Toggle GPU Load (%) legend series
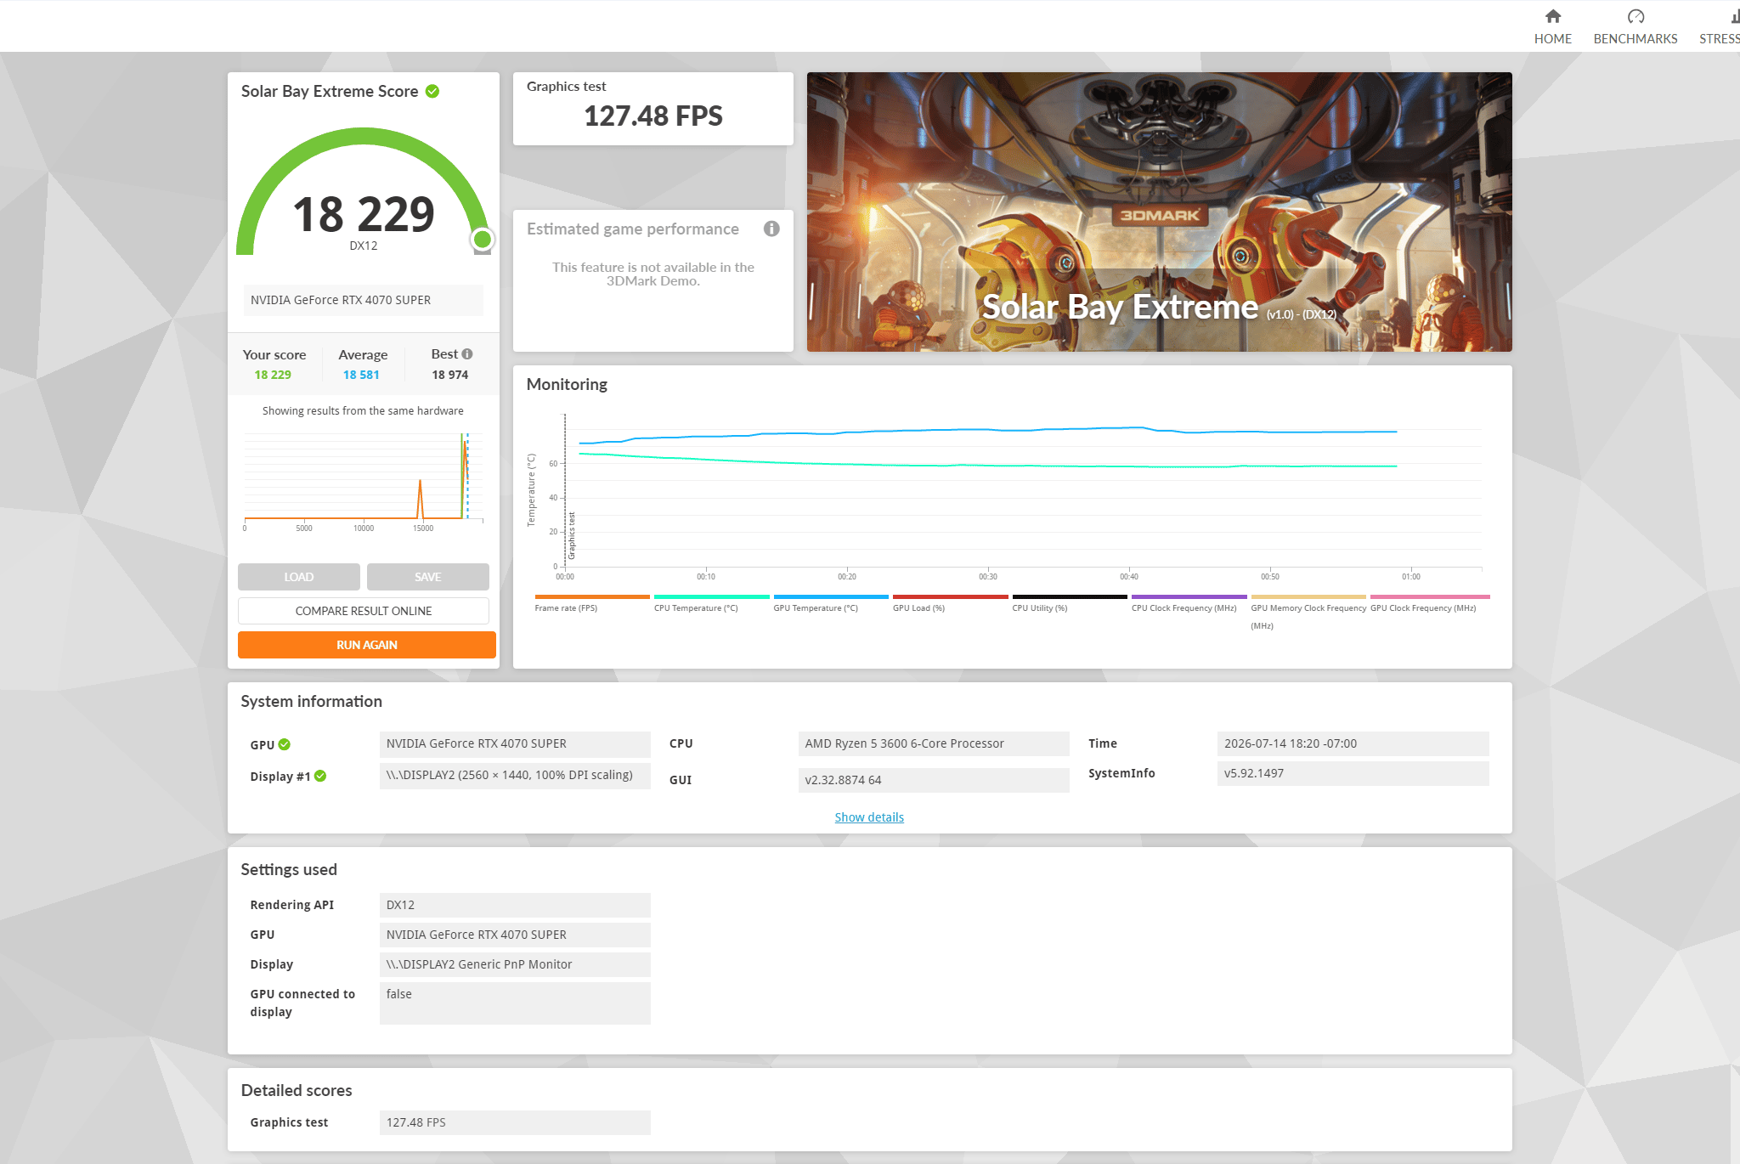 950,602
